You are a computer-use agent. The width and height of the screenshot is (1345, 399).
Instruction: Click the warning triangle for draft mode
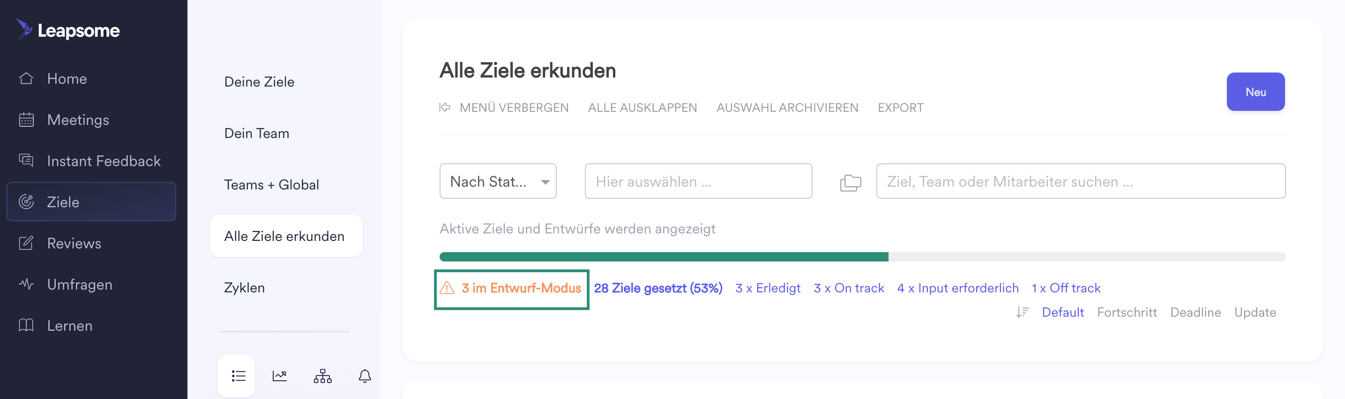(x=447, y=288)
